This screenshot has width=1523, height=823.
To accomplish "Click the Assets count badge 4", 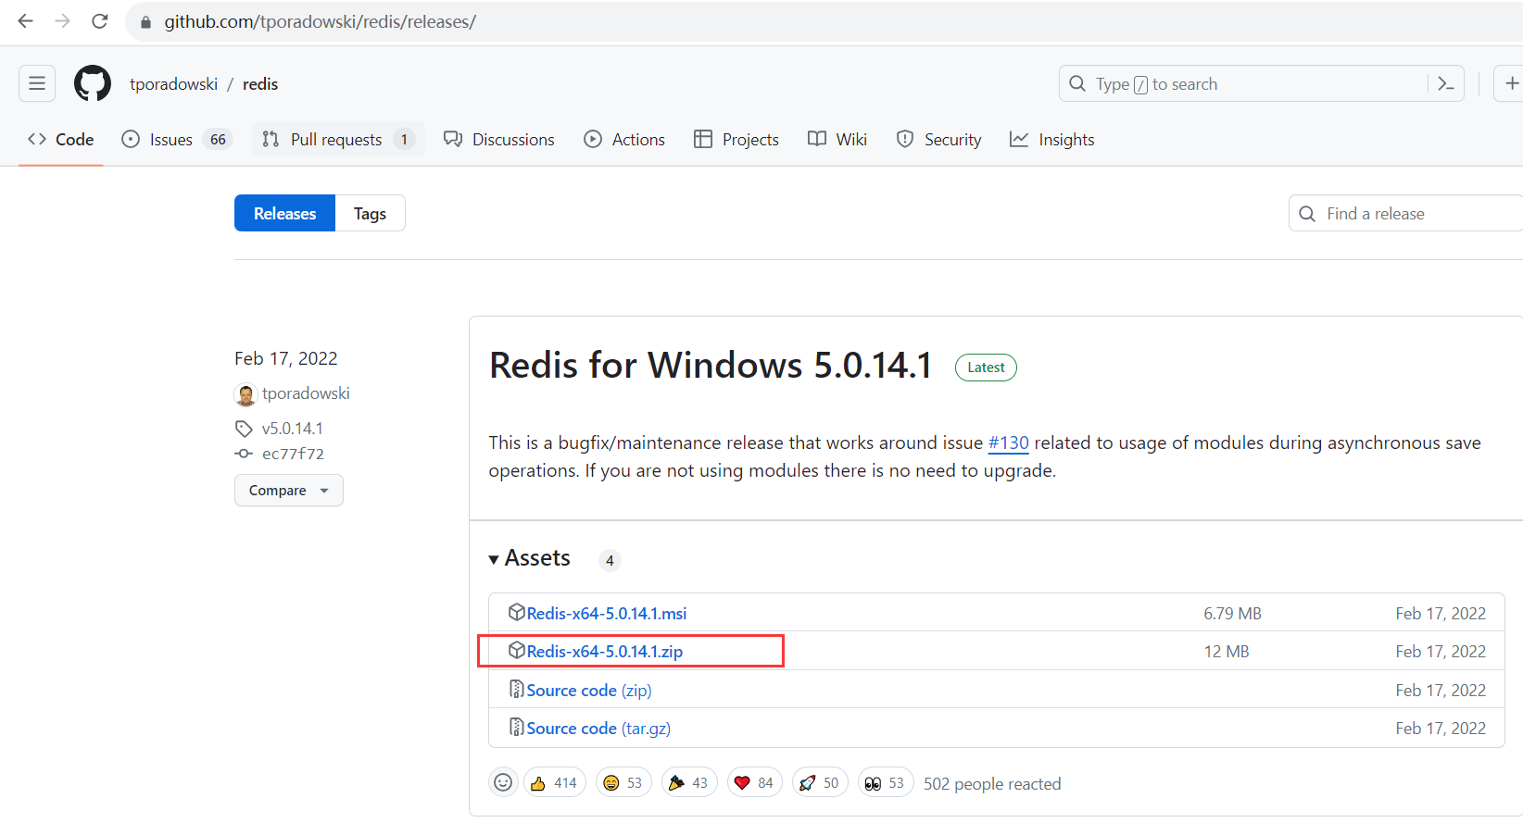I will (610, 560).
